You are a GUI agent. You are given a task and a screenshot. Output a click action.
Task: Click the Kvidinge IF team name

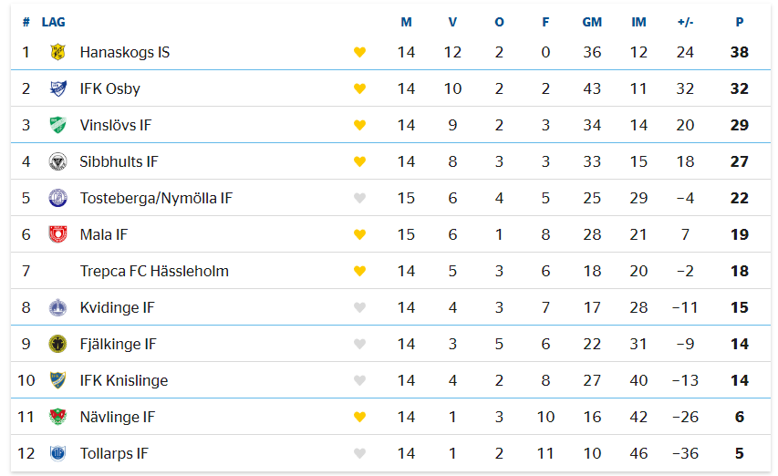pyautogui.click(x=117, y=308)
